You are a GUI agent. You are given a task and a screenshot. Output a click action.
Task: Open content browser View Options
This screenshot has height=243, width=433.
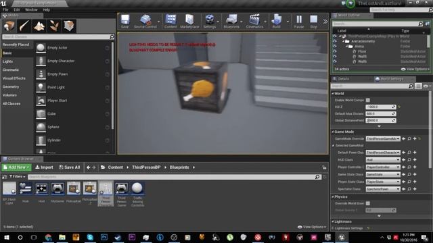click(x=312, y=227)
